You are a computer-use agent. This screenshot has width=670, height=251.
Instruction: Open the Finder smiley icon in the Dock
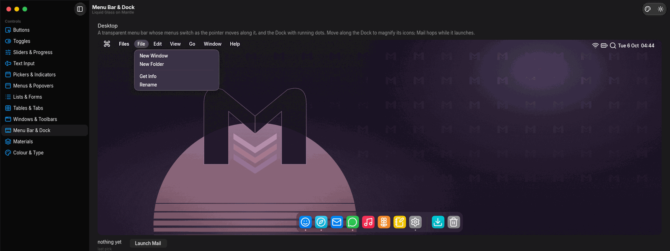click(305, 222)
